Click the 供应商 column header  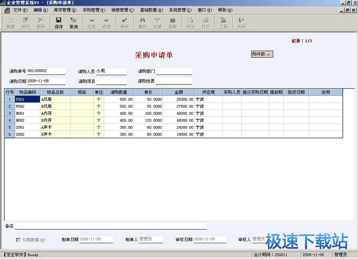[209, 92]
